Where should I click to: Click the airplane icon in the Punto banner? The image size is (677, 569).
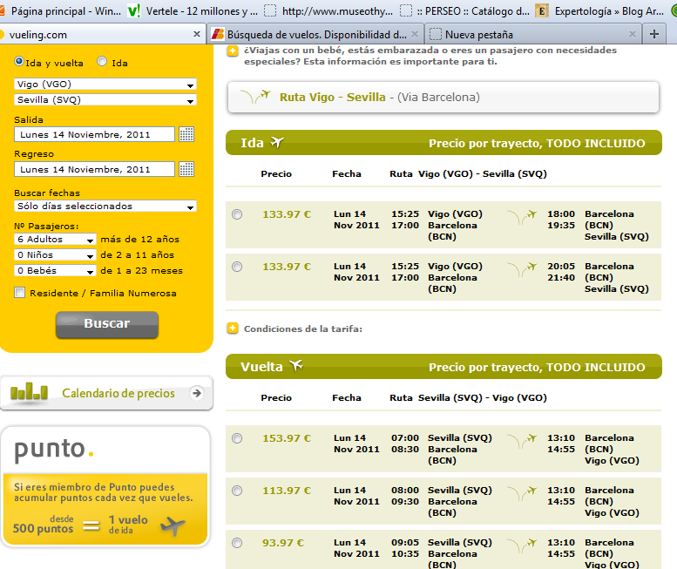tap(173, 525)
